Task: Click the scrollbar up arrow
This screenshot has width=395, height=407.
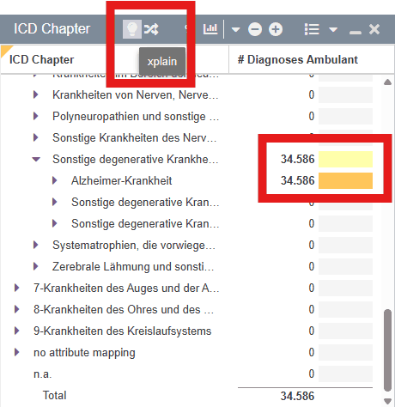Action: [387, 82]
